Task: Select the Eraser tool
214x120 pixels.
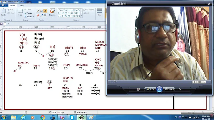Action: coord(38,15)
